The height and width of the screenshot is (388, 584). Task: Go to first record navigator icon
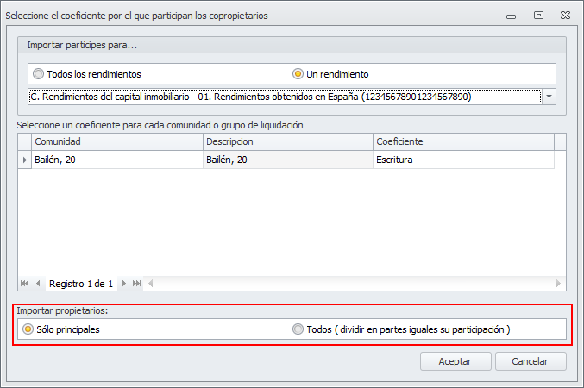[24, 284]
